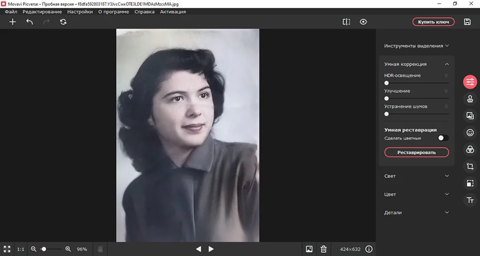Click the plus icon to add image

coord(13,22)
